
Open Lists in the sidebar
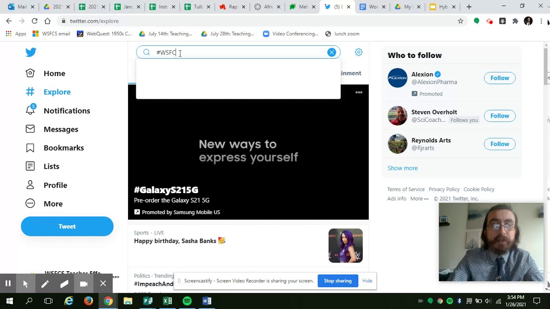tap(43, 166)
